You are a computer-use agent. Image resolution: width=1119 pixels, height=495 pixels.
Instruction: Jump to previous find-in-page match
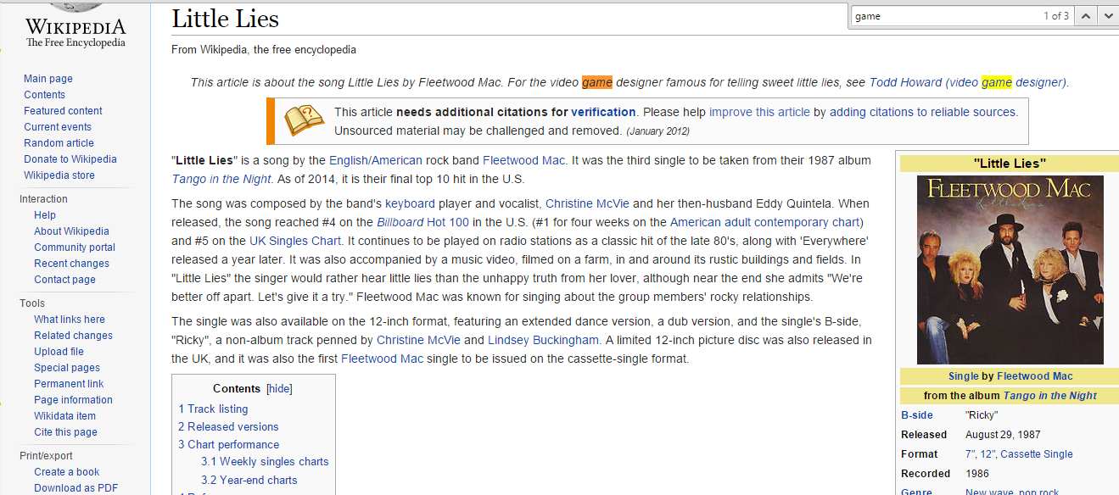(1087, 15)
